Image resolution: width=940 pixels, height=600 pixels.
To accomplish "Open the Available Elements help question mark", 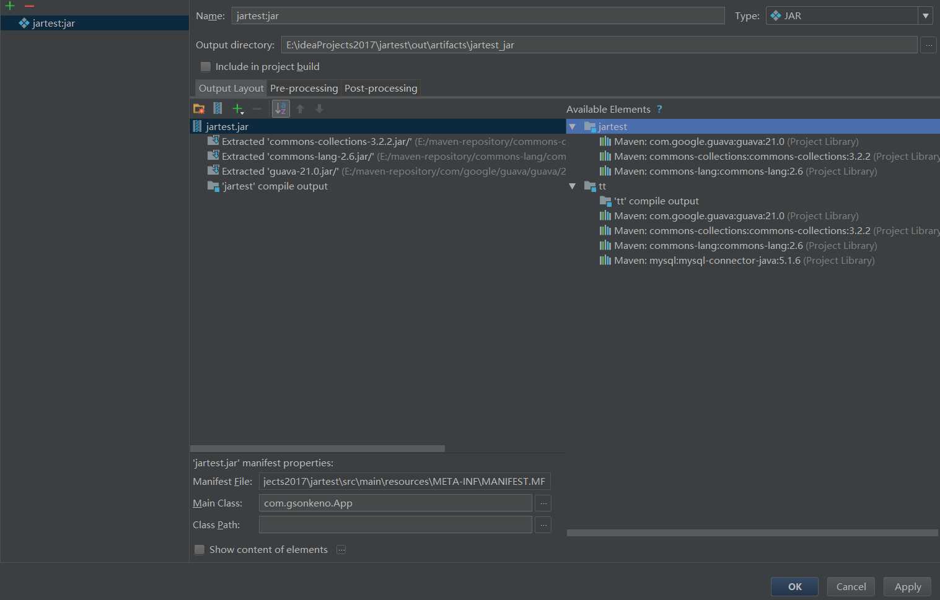I will pyautogui.click(x=659, y=109).
